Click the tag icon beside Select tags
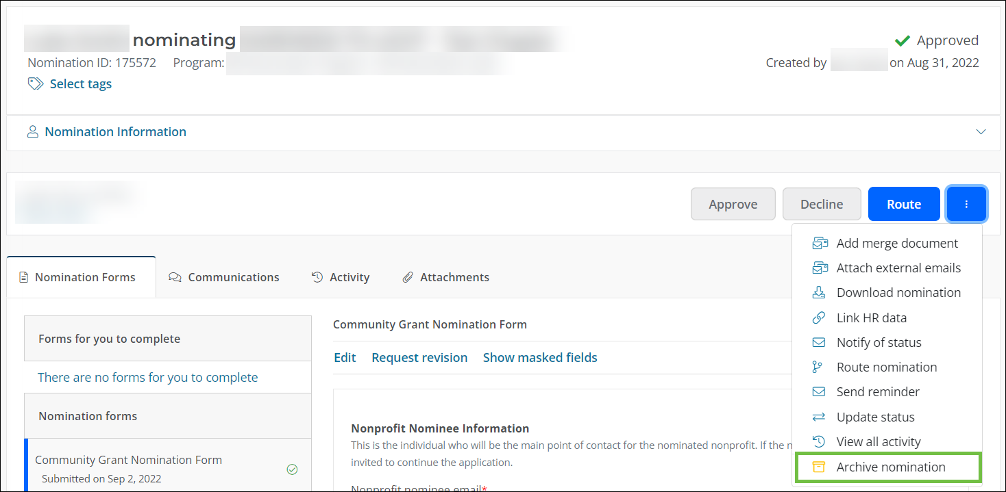Viewport: 1006px width, 492px height. 36,83
